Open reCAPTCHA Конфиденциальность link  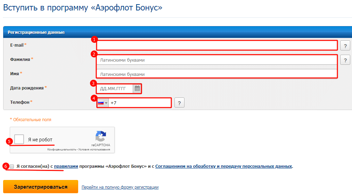62,150
